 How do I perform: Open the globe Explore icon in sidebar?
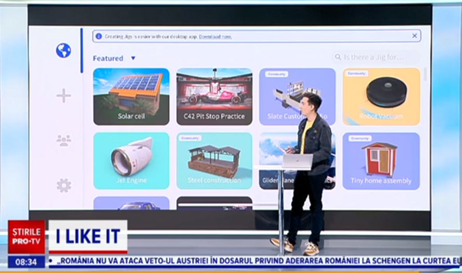point(63,50)
